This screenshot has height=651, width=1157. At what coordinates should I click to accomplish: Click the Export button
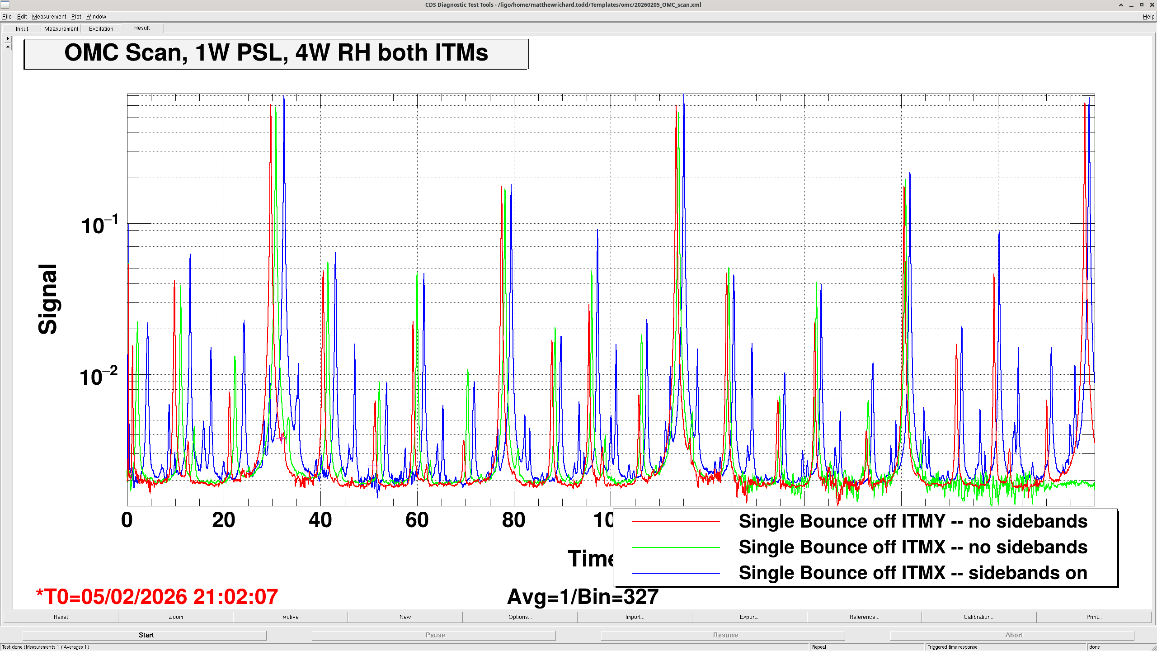[749, 617]
